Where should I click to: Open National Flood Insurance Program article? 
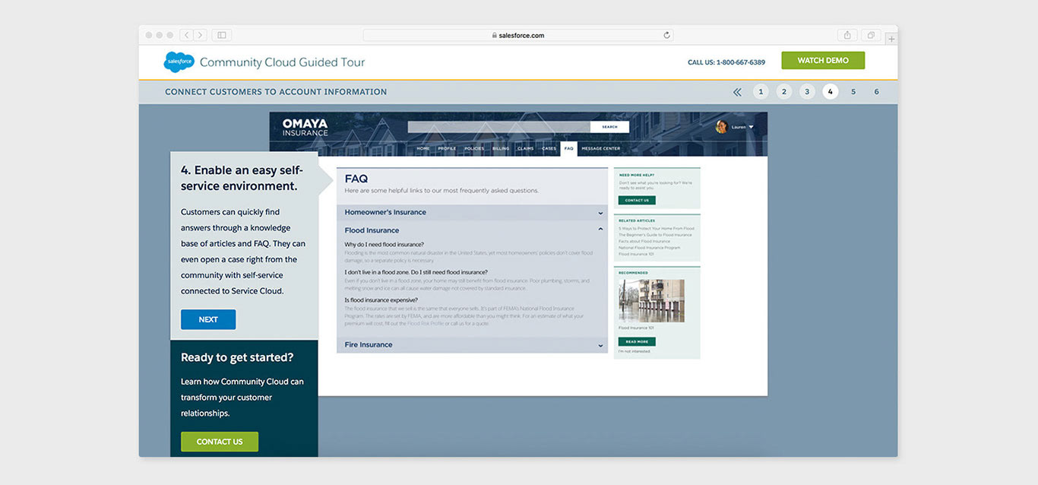pos(650,248)
